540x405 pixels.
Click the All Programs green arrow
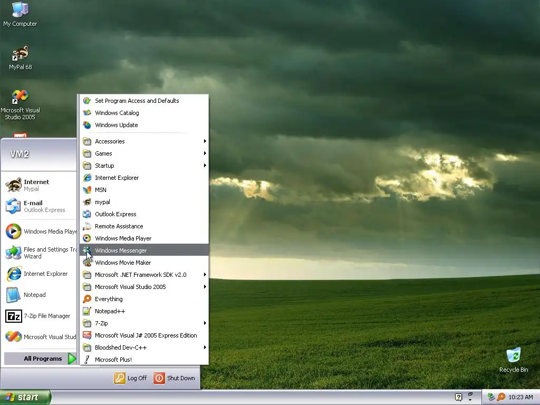72,359
